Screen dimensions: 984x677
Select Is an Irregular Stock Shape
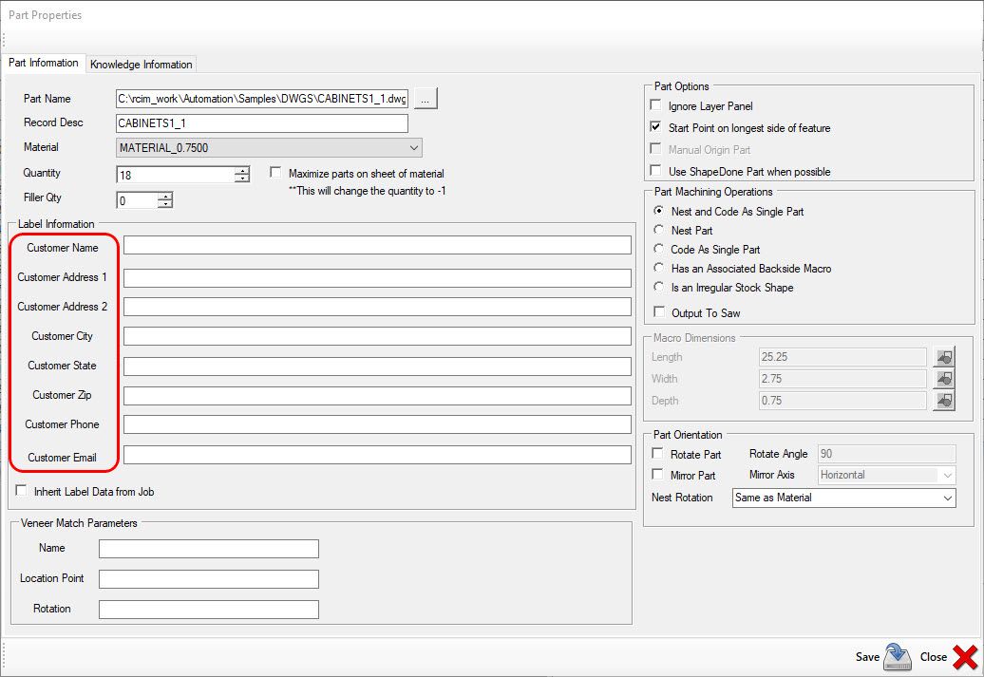pyautogui.click(x=659, y=287)
